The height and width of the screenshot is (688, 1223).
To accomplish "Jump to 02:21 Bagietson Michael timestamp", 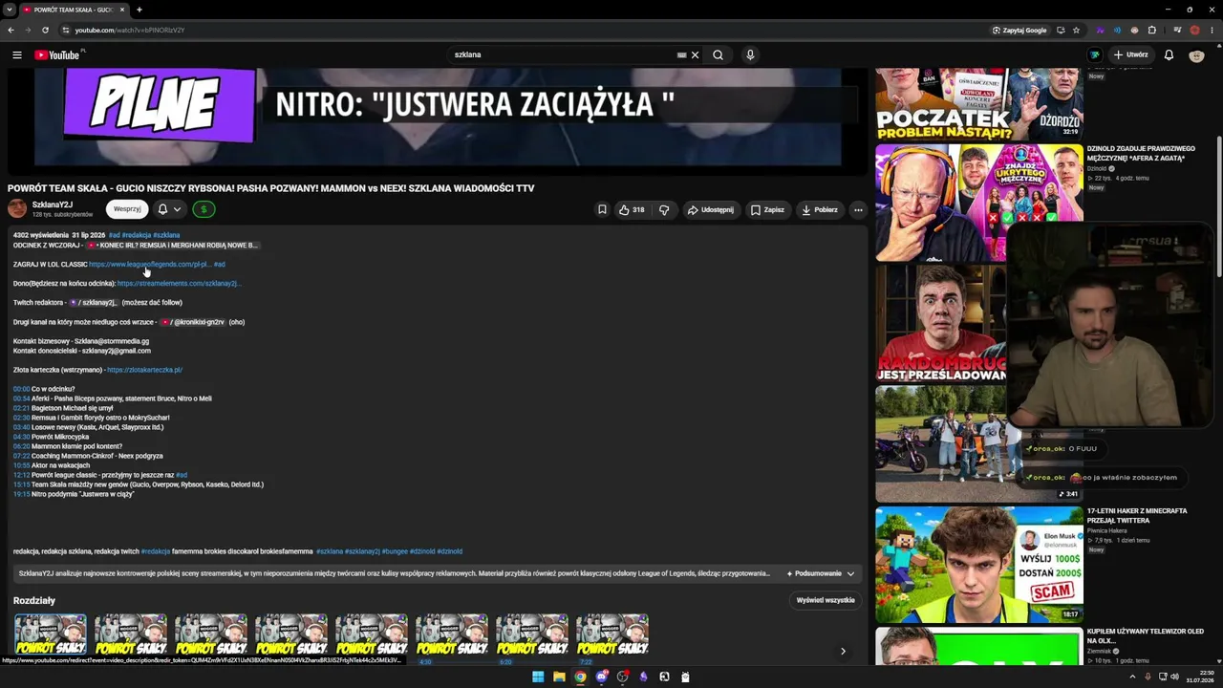I will [x=21, y=408].
